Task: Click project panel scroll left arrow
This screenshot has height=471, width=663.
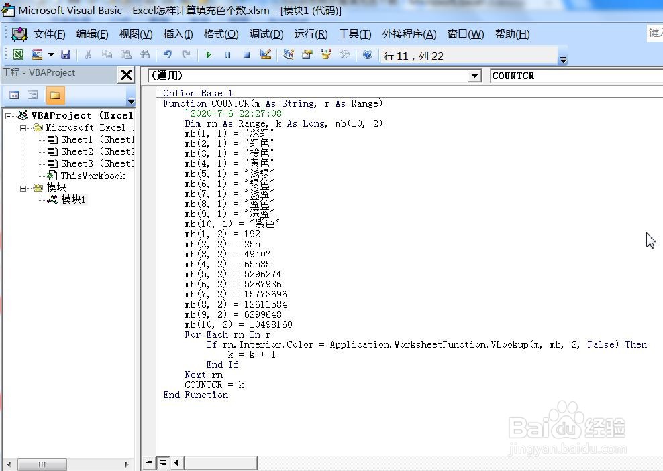Action: click(x=9, y=464)
